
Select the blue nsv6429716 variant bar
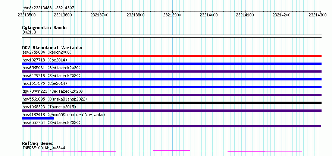[x=172, y=79]
